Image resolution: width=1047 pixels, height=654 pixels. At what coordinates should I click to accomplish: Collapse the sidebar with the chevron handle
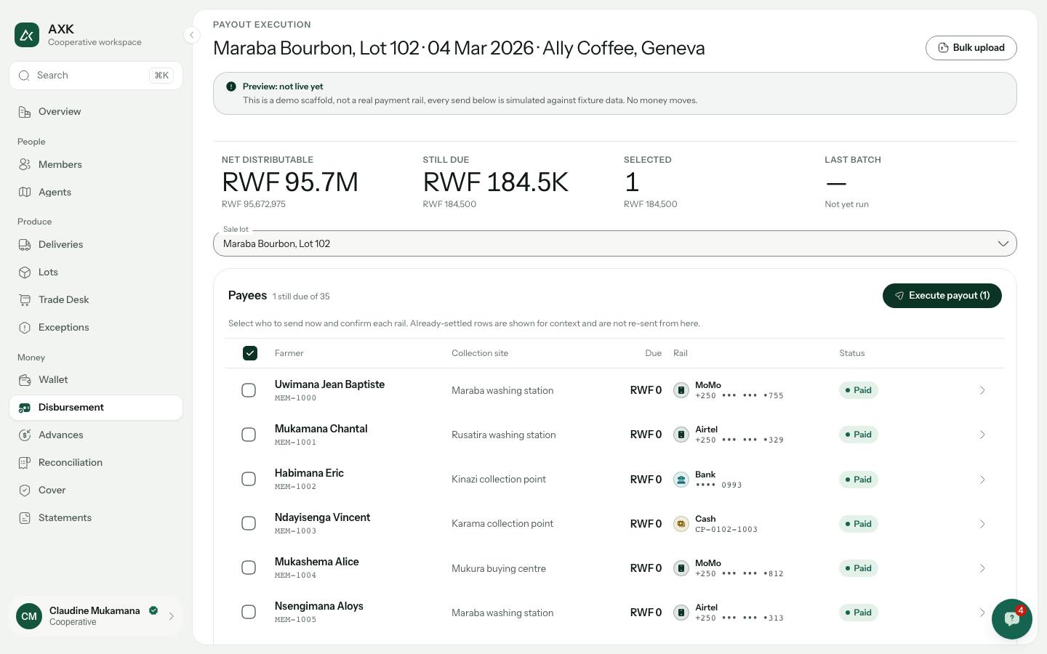(x=191, y=35)
